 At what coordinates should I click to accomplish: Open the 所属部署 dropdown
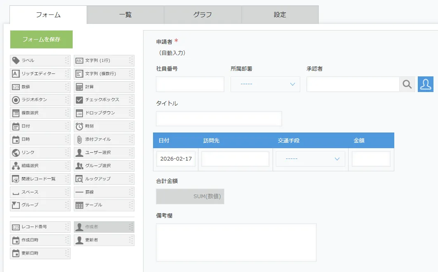265,84
